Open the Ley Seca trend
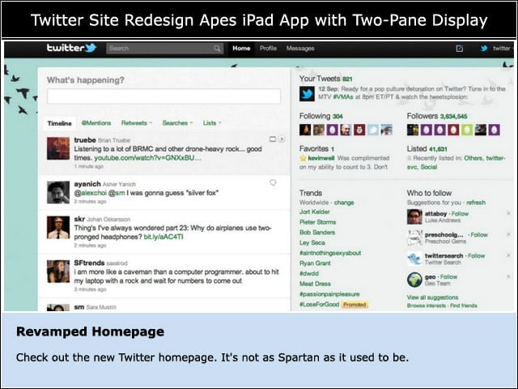The image size is (518, 389). [312, 243]
